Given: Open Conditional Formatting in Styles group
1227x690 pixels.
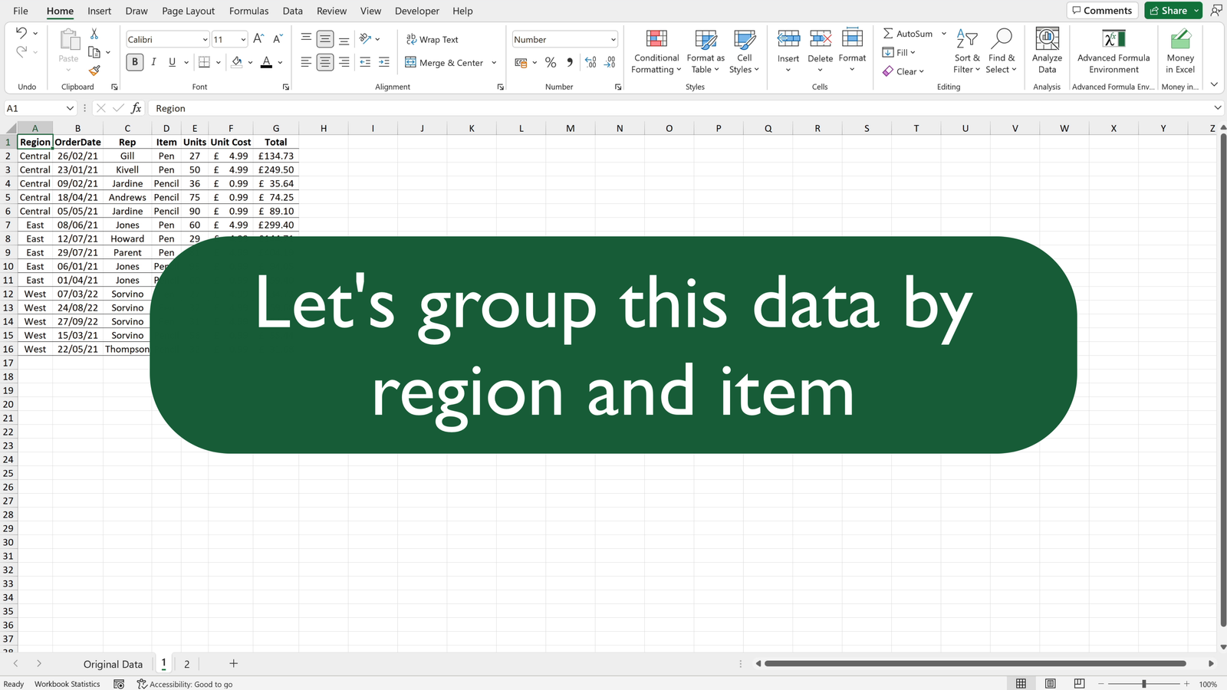Looking at the screenshot, I should coord(656,51).
